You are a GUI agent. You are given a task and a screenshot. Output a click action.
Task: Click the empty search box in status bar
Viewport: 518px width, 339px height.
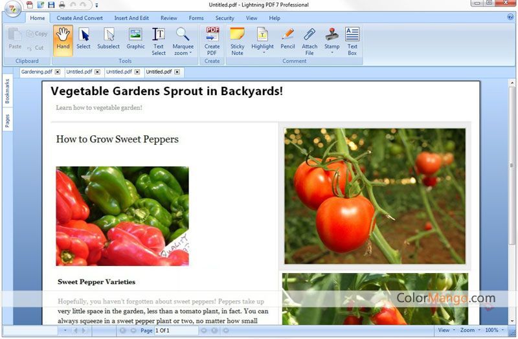point(30,330)
